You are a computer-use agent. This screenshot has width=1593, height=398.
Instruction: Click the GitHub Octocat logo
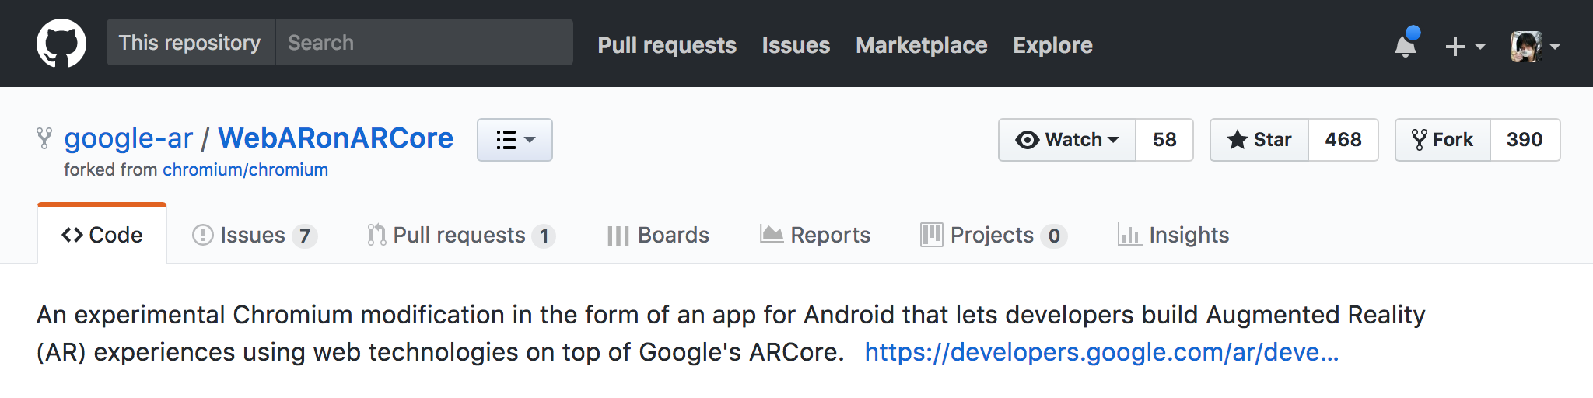tap(61, 44)
